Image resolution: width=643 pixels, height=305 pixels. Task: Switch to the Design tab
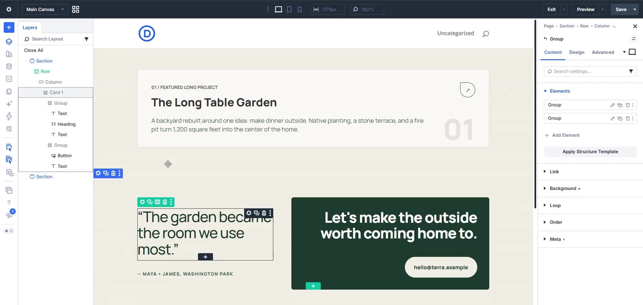[577, 52]
